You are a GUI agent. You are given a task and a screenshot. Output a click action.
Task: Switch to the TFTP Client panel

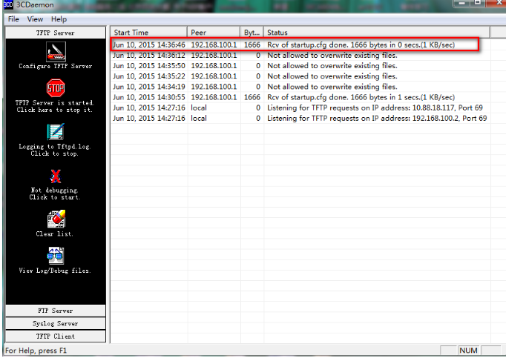[x=56, y=337]
